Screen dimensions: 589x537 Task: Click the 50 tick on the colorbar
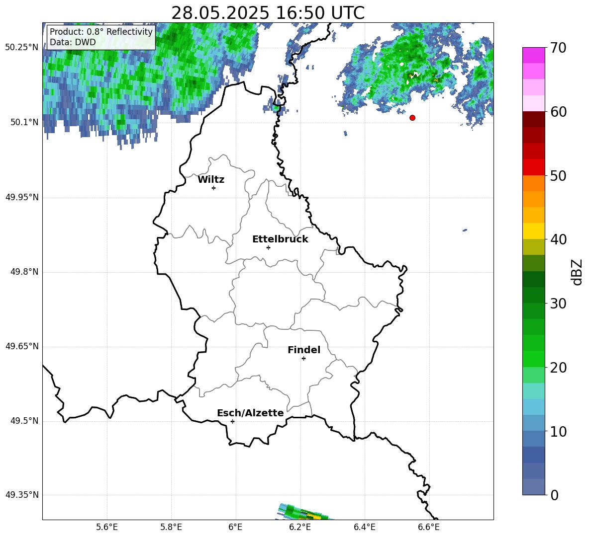(x=558, y=175)
